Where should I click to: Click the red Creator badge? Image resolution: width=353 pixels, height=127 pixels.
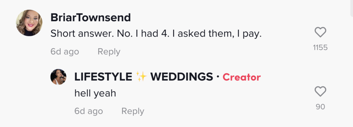pos(242,77)
